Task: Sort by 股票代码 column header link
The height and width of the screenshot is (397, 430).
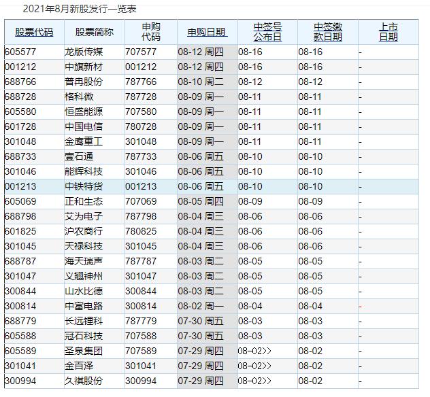Action: tap(34, 32)
